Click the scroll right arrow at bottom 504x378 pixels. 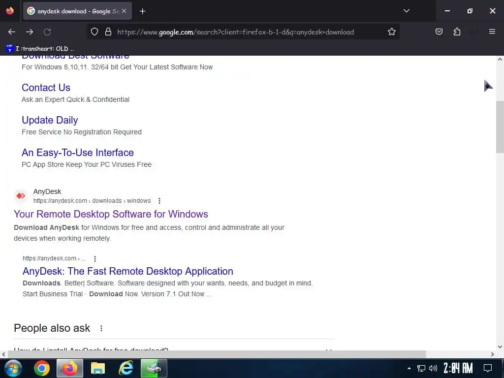tap(492, 354)
